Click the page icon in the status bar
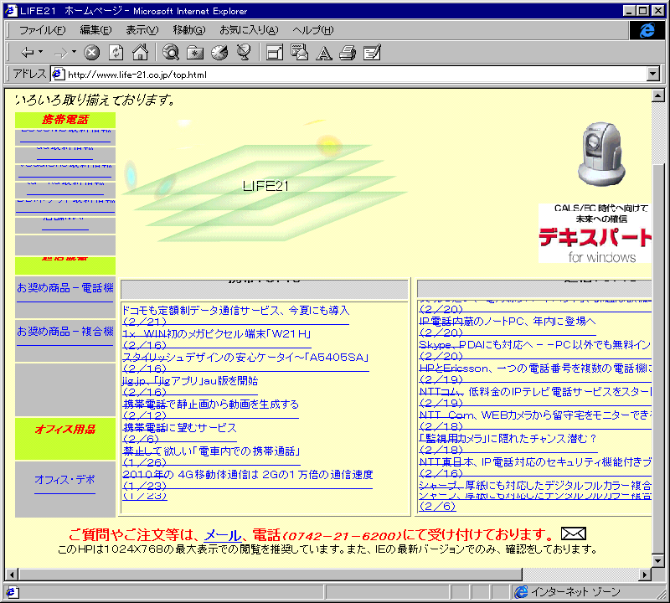 (11, 592)
